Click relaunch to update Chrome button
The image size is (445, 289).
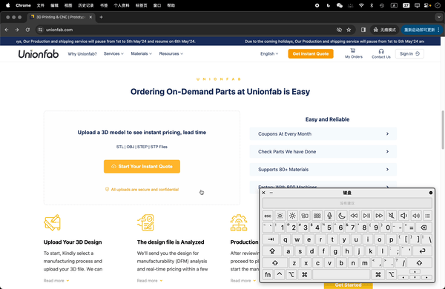422,30
